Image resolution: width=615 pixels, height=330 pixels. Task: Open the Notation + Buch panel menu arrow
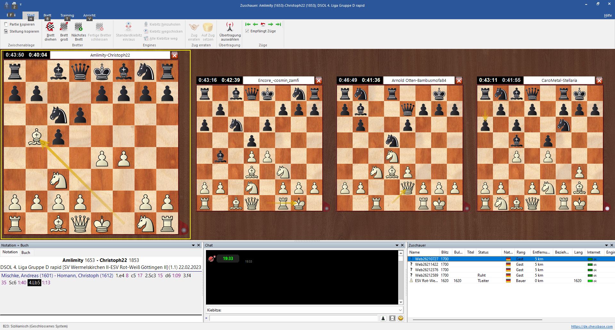point(193,245)
